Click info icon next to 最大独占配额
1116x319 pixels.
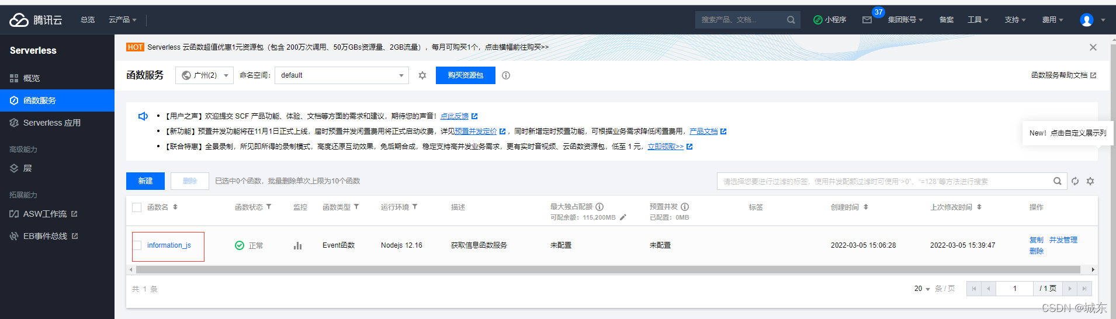[599, 207]
